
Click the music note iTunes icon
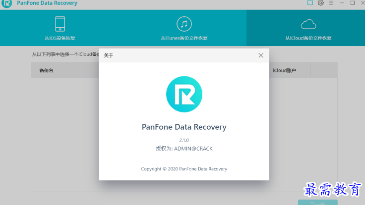184,24
